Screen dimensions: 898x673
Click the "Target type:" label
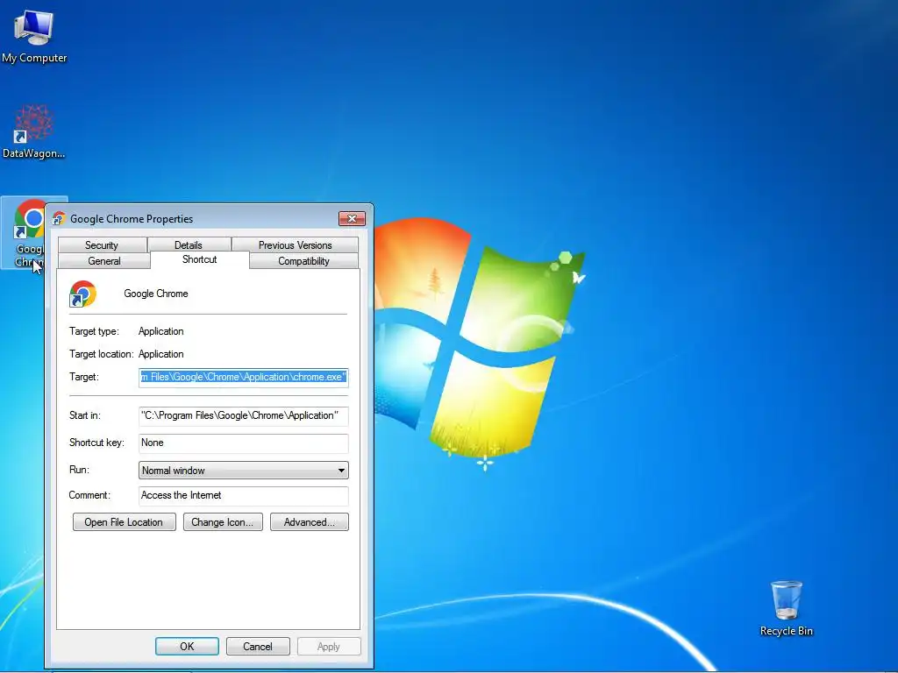coord(94,331)
